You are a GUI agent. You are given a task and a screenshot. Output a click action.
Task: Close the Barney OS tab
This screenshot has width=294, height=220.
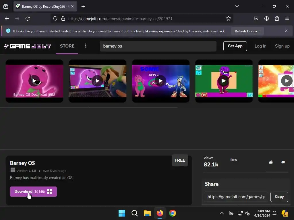click(72, 6)
